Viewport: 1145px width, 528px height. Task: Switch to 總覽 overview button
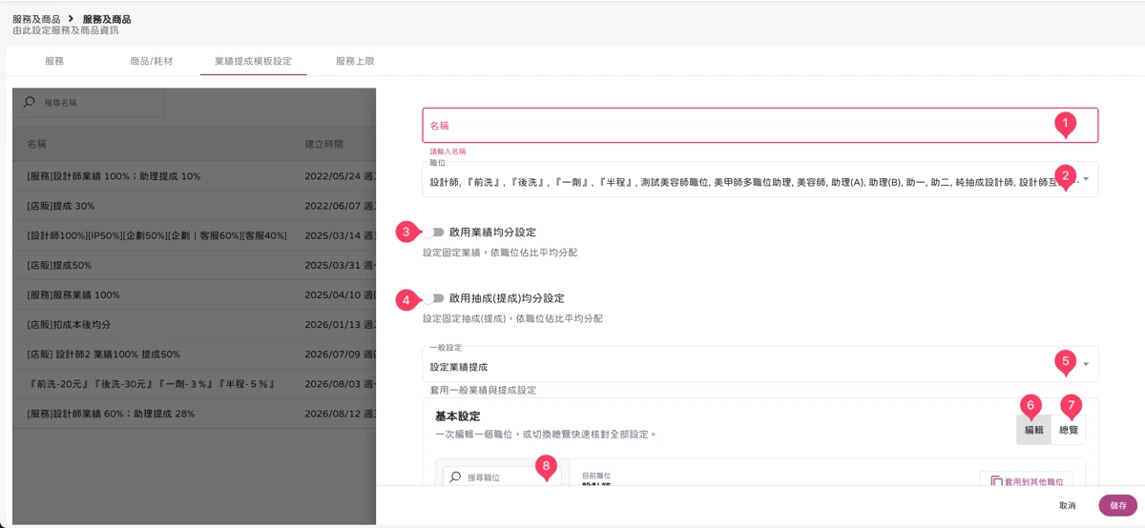click(1069, 430)
